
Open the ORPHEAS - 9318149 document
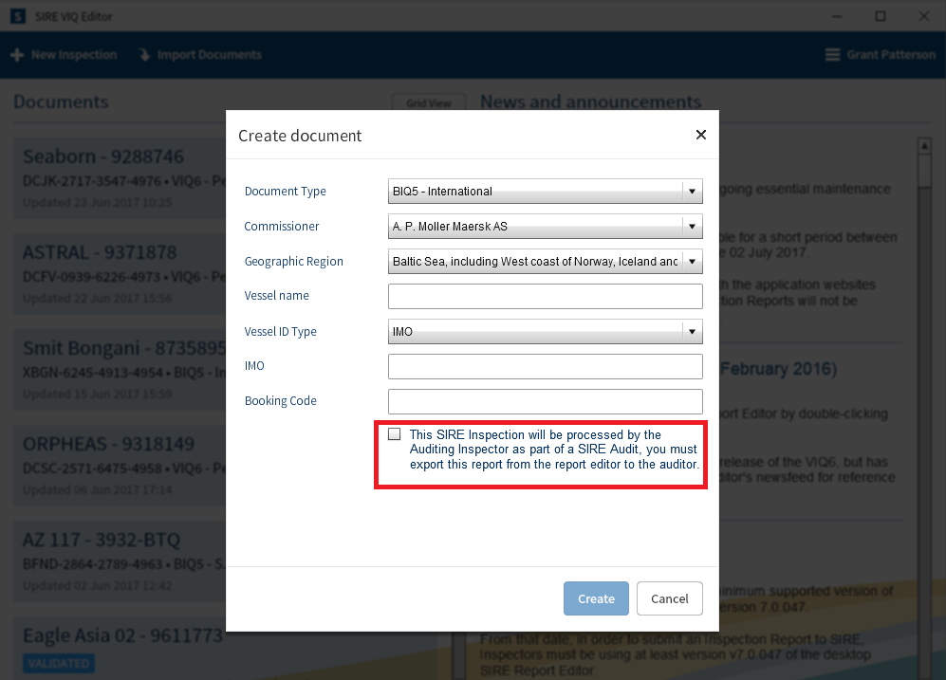(120, 466)
